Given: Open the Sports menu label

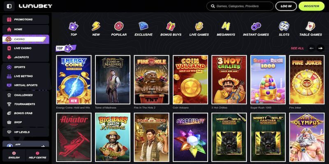Looking at the screenshot, I should tap(19, 67).
